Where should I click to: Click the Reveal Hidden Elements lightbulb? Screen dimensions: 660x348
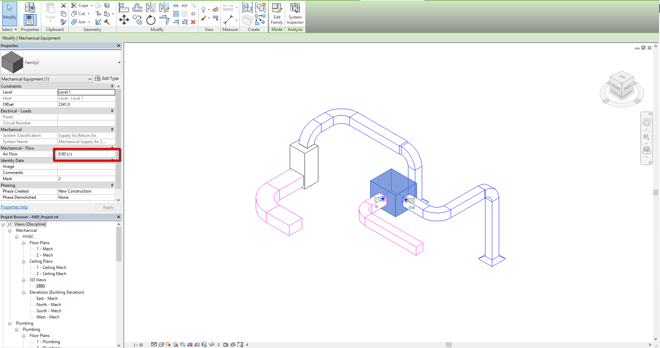pyautogui.click(x=218, y=345)
